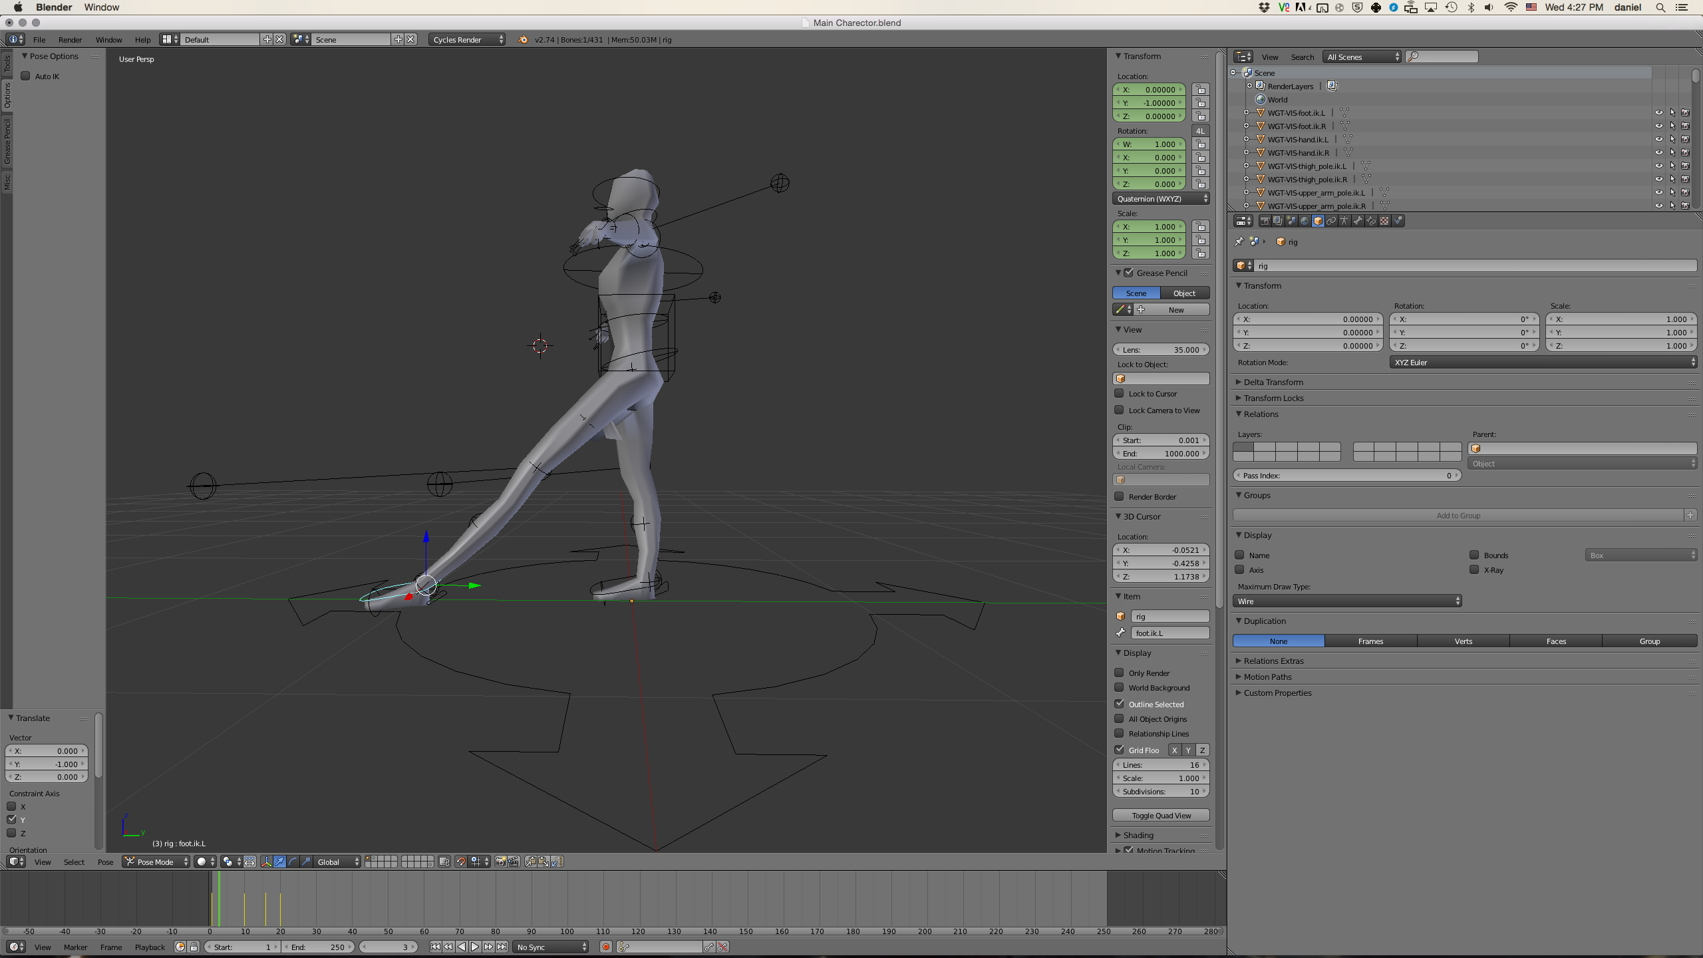
Task: Hide WGT-VIS-foot.ik.L with its eye icon
Action: (x=1658, y=112)
